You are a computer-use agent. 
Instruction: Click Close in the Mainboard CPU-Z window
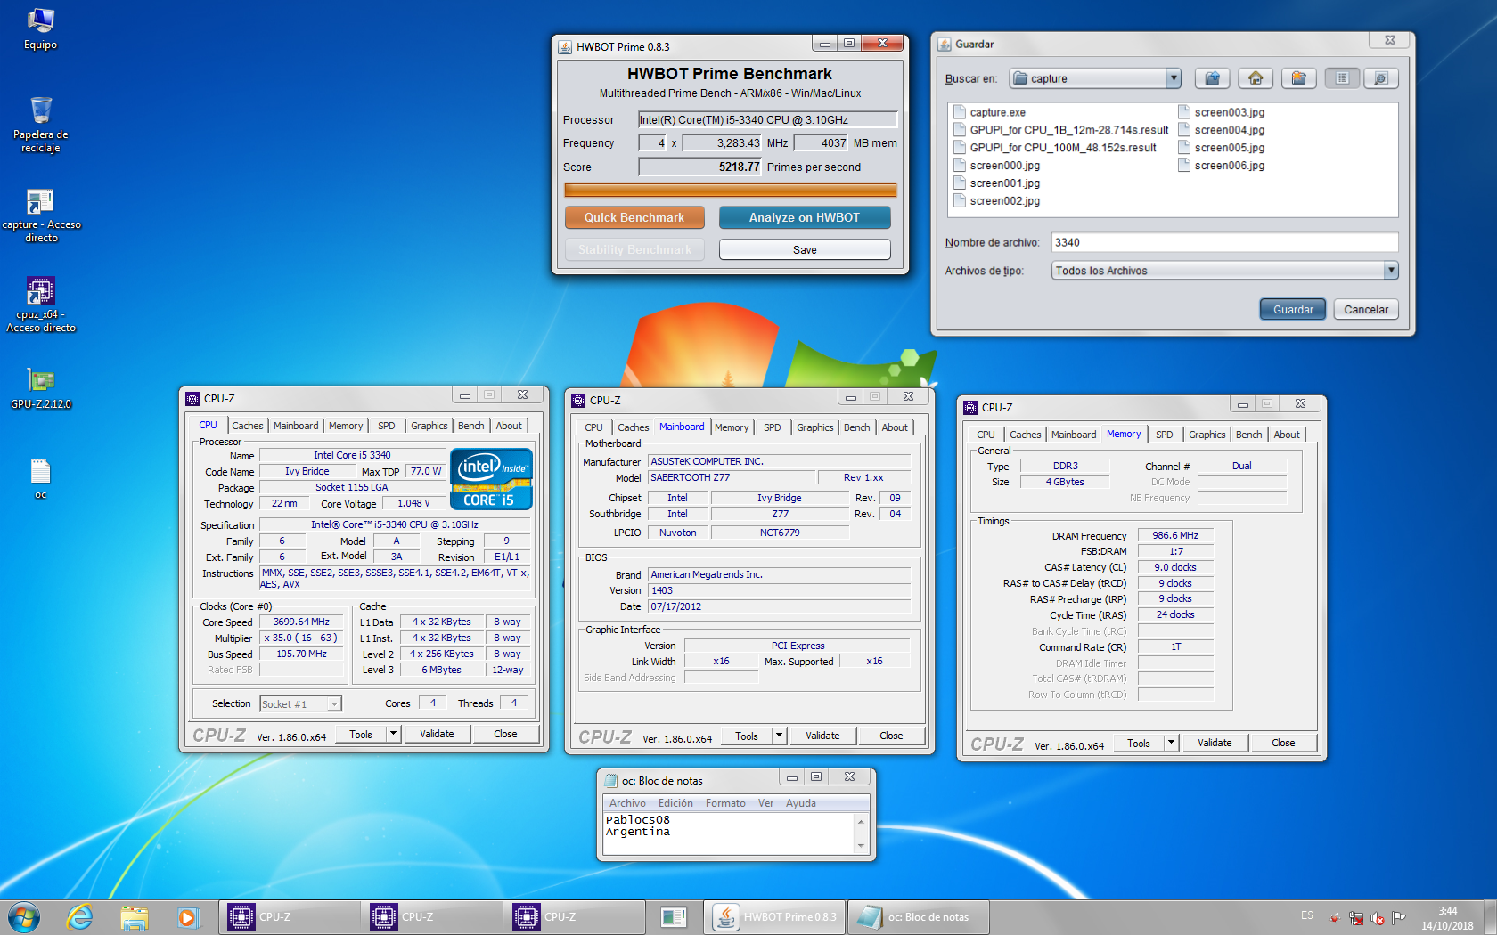(891, 736)
